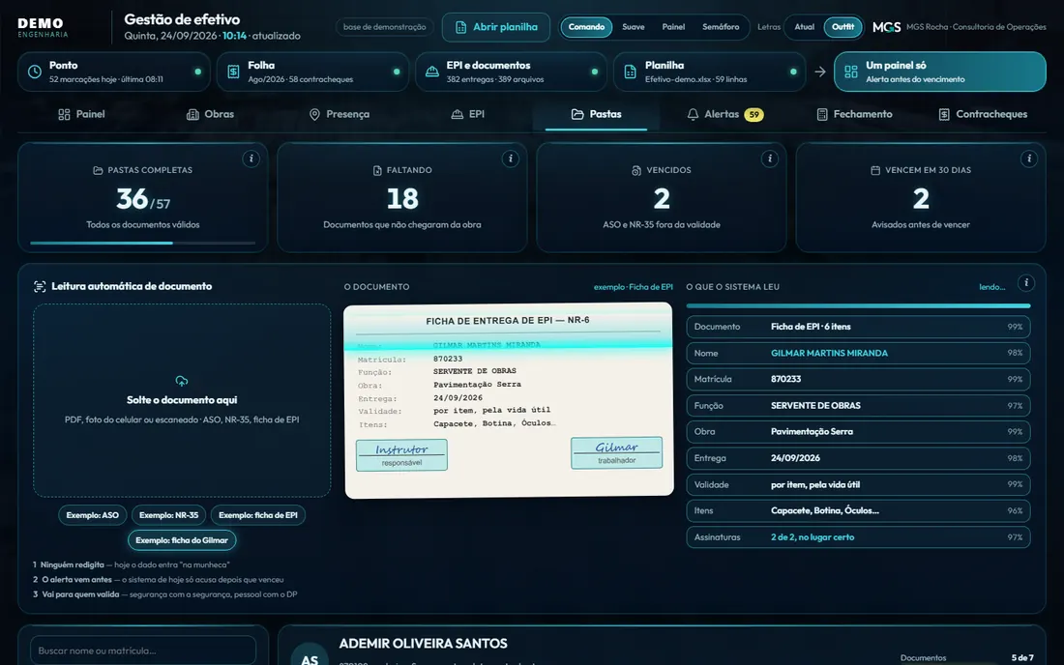1064x665 pixels.
Task: Click info icon in document reading panel
Action: pos(1026,282)
